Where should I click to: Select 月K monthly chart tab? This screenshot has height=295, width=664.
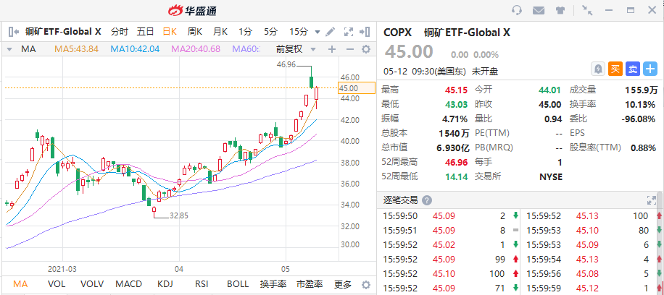point(220,31)
